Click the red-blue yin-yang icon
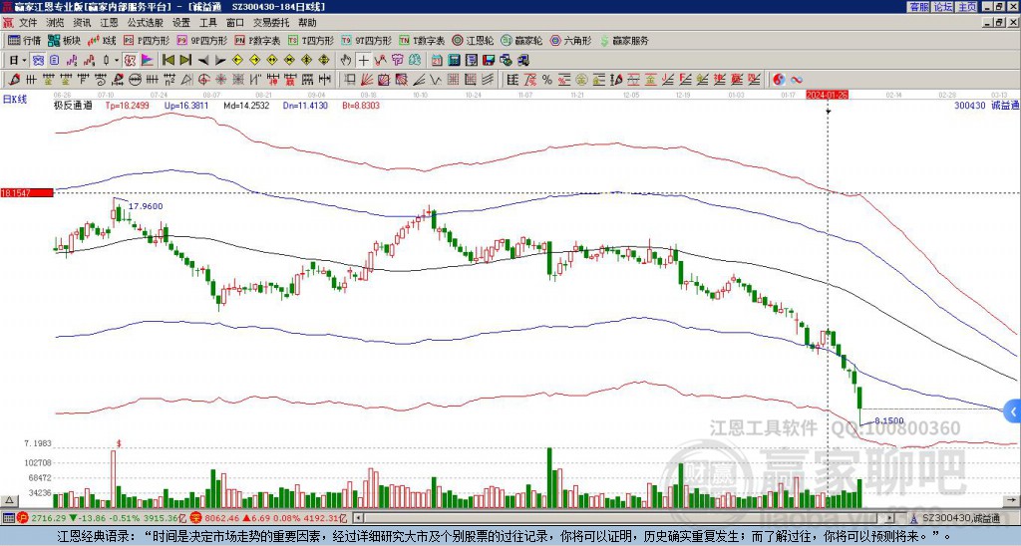Screen dimensions: 1021x546 click(x=779, y=80)
